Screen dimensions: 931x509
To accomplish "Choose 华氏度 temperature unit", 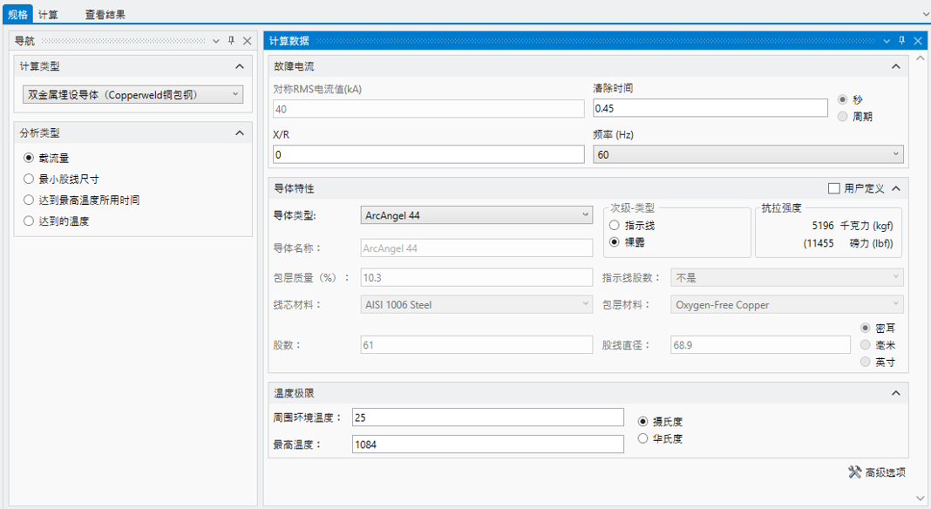I will (x=643, y=438).
